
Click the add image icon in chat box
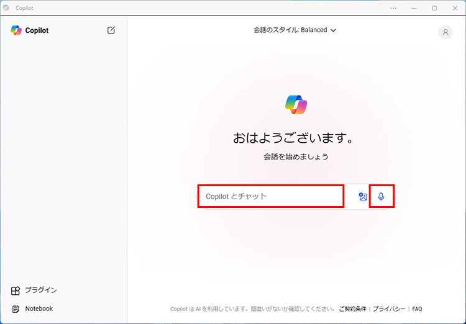coord(363,196)
